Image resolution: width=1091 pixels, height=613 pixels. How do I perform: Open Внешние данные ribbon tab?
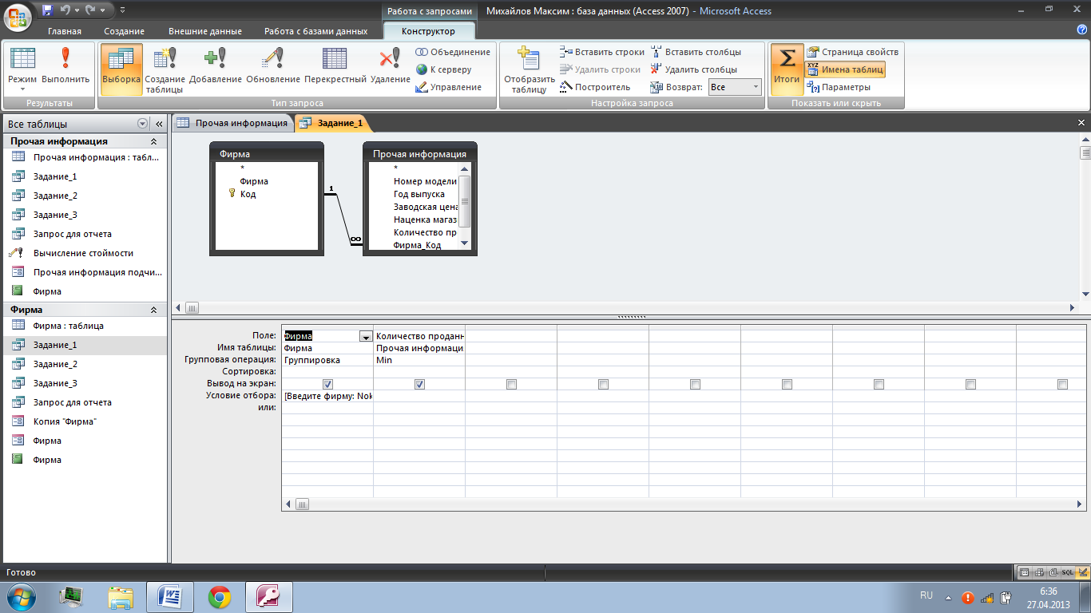pyautogui.click(x=205, y=31)
